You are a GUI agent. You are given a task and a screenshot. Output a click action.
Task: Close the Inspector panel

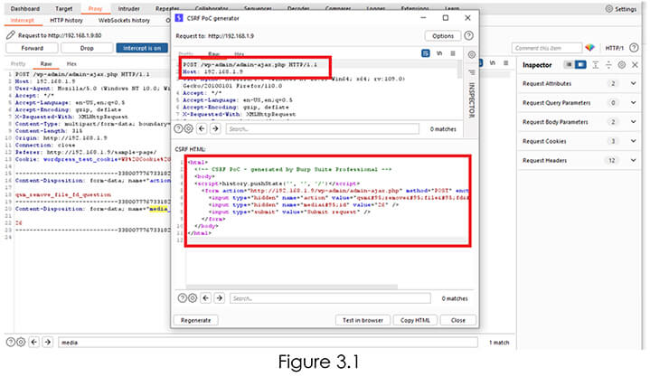pyautogui.click(x=635, y=65)
